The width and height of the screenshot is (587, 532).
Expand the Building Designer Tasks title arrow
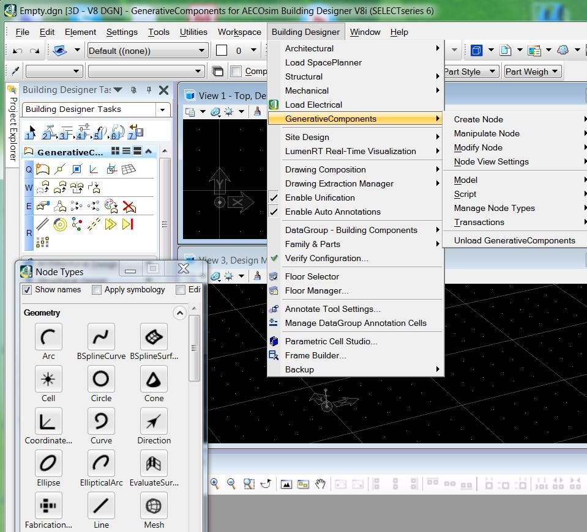coord(118,90)
